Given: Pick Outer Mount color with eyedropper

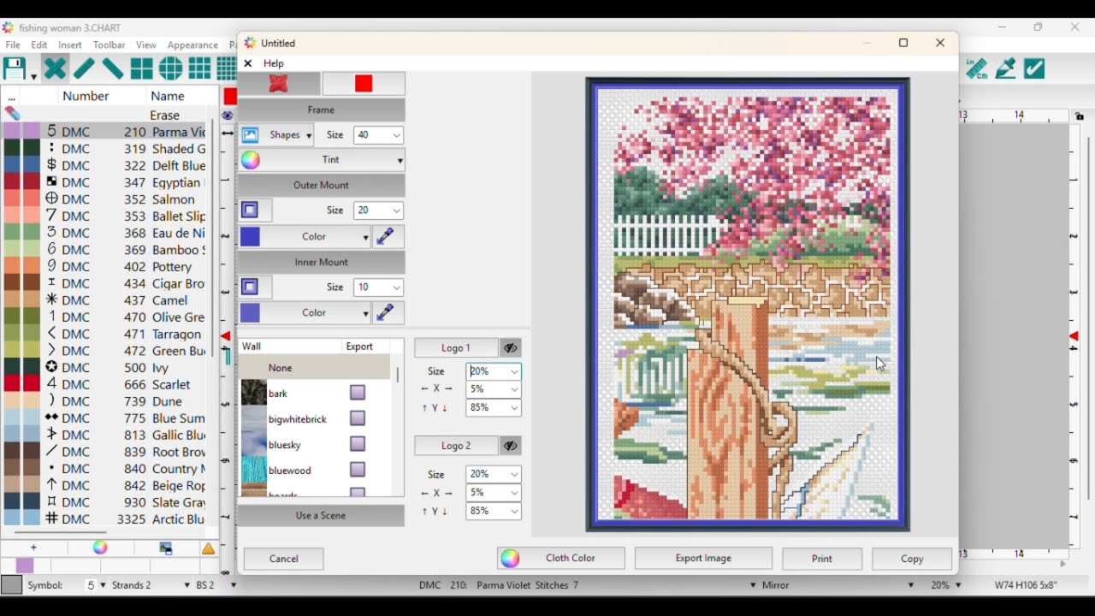Looking at the screenshot, I should 388,236.
